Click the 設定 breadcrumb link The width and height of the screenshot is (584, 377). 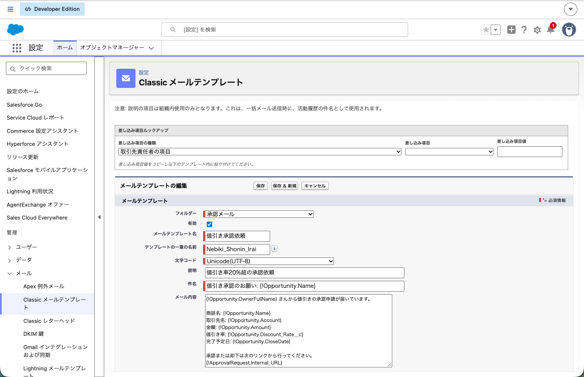144,72
